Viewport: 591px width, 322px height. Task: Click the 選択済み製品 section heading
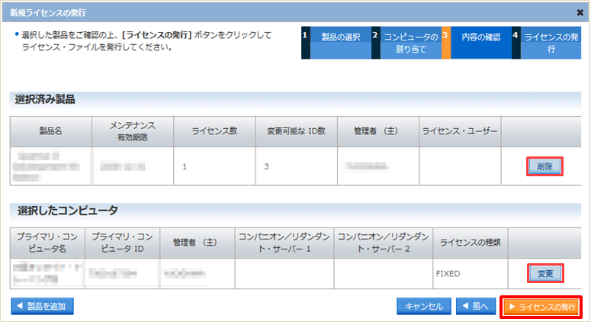tap(45, 99)
